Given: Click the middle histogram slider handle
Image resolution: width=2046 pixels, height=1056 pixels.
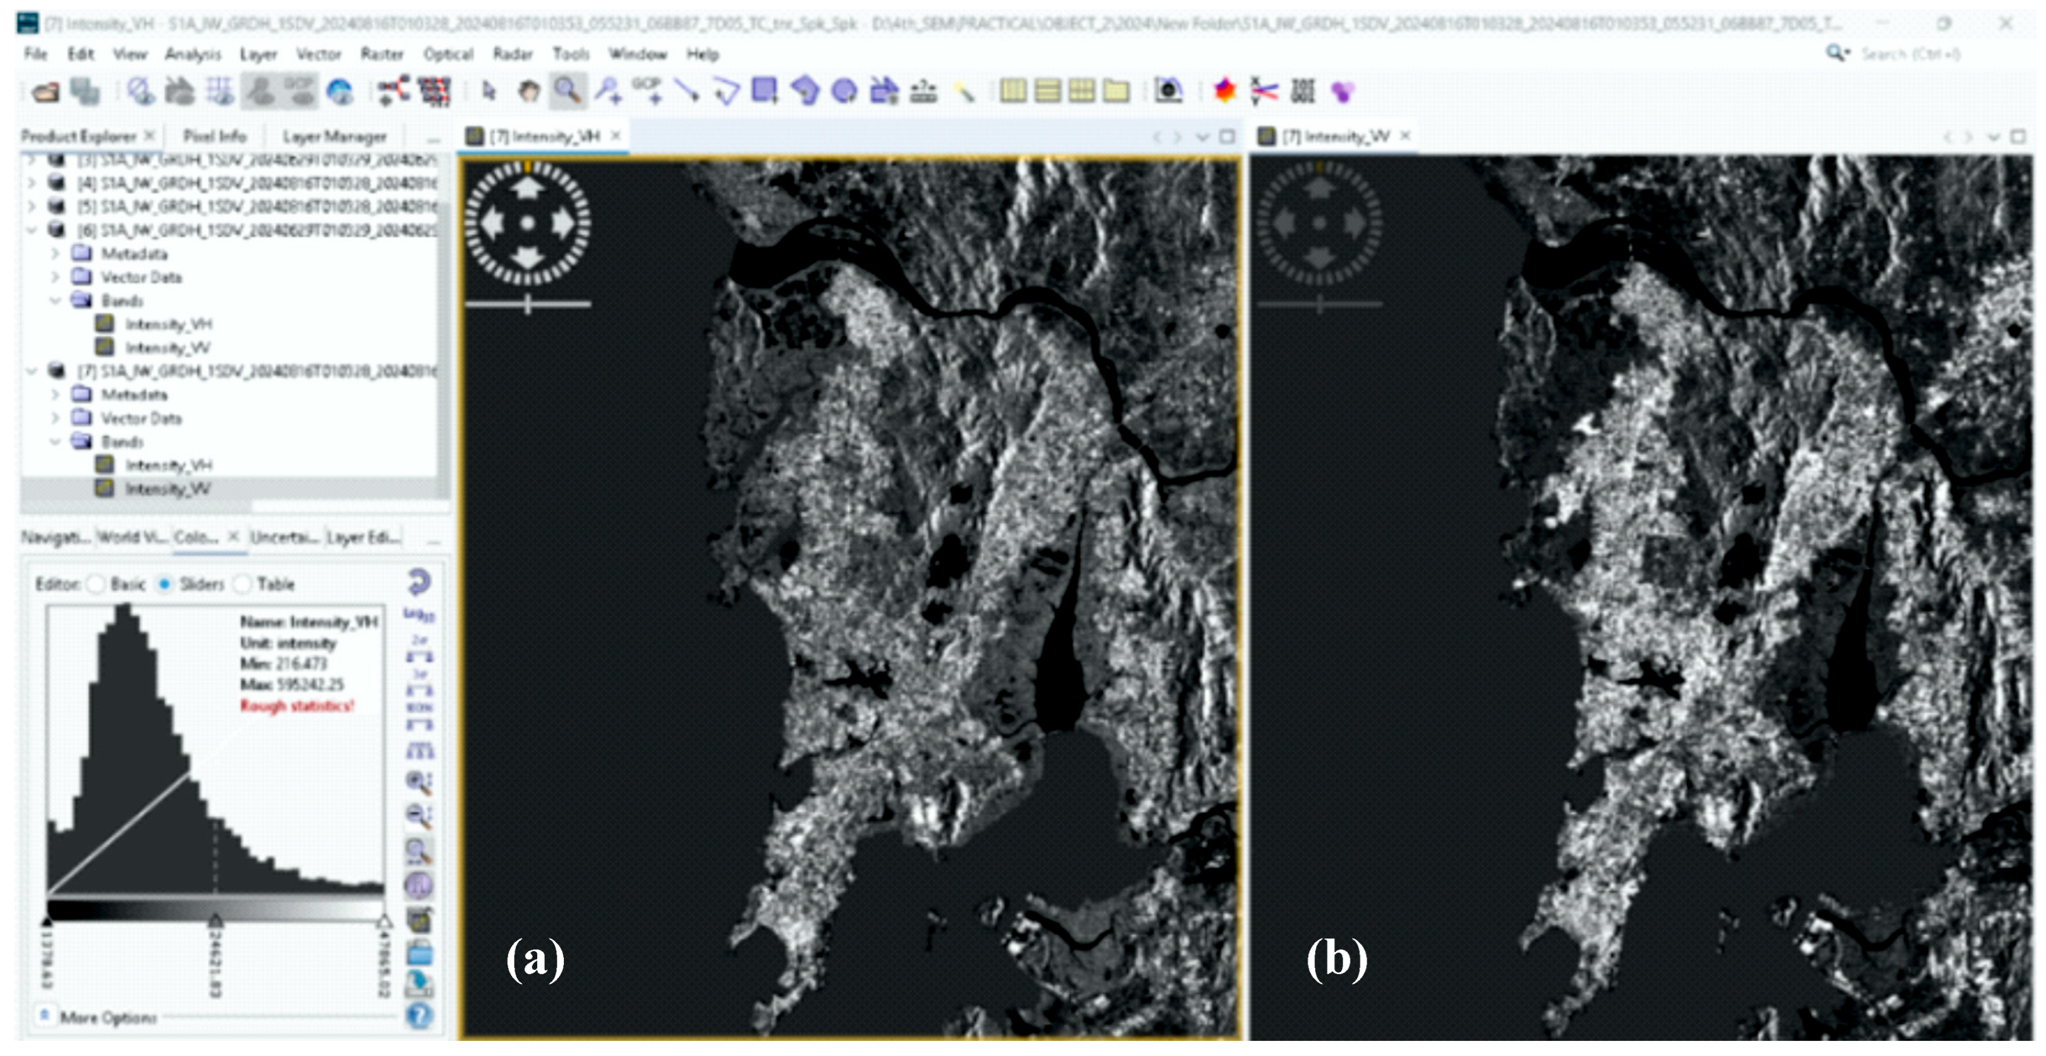Looking at the screenshot, I should [x=215, y=920].
